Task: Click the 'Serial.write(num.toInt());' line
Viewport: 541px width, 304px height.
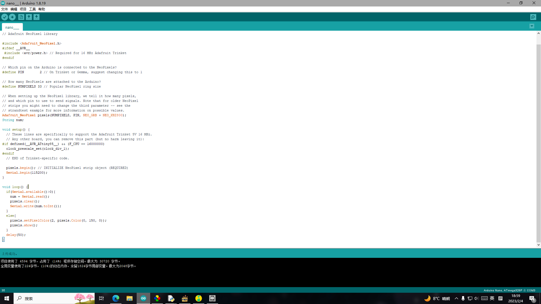Action: 36,206
